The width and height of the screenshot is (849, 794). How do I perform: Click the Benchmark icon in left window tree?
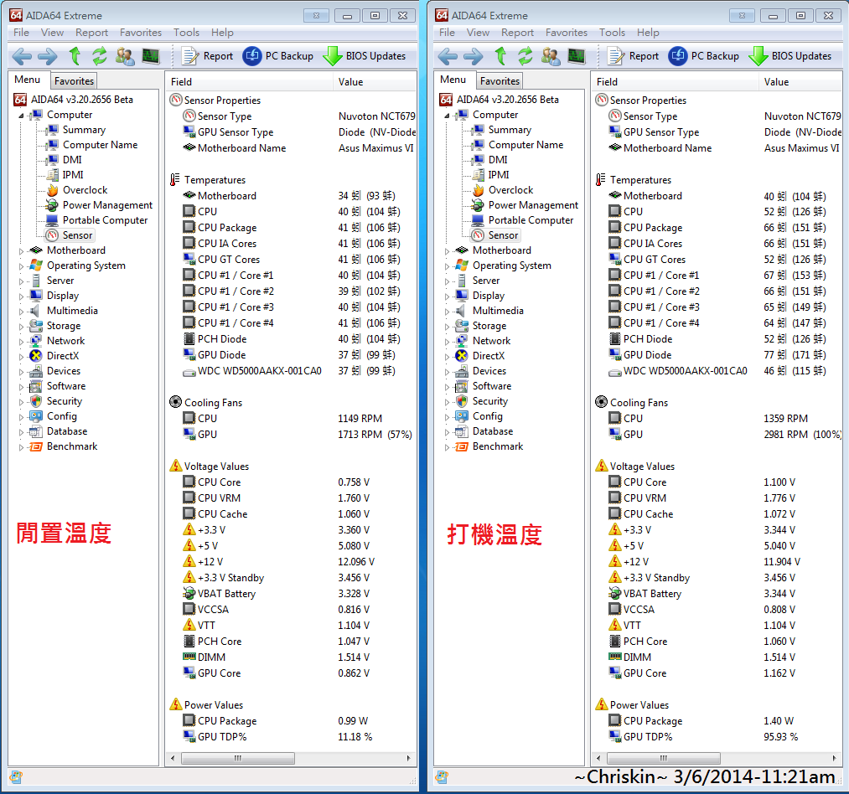point(36,446)
